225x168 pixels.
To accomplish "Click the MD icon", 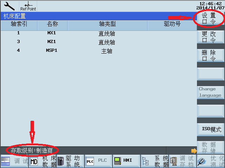I will 34,161.
